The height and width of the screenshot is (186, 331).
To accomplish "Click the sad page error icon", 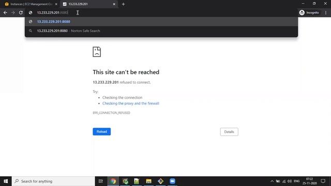I will click(x=97, y=52).
